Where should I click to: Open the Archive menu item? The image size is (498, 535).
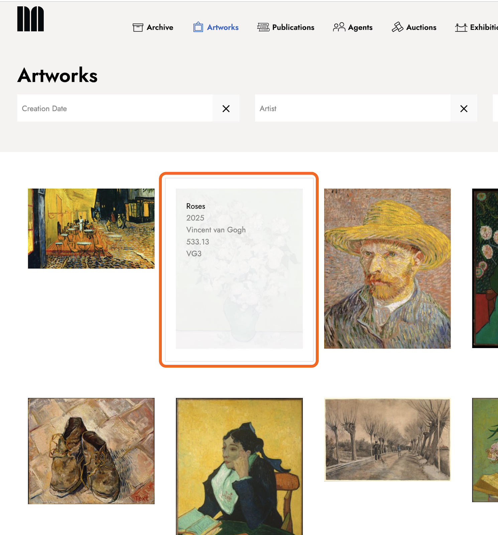coord(153,27)
